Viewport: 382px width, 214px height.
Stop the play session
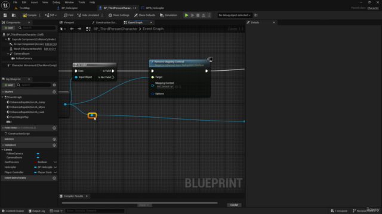[x=198, y=15]
